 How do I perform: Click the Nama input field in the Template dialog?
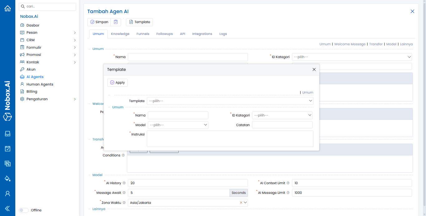click(178, 115)
